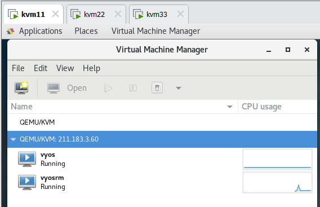
Task: Click the vyos running monitor icon
Action: [27, 159]
